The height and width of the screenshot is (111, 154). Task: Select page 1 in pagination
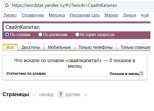(x=61, y=94)
